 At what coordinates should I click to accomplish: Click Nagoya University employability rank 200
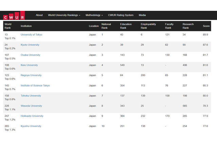point(143,75)
